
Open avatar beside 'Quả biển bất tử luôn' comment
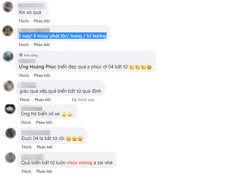pyautogui.click(x=10, y=157)
